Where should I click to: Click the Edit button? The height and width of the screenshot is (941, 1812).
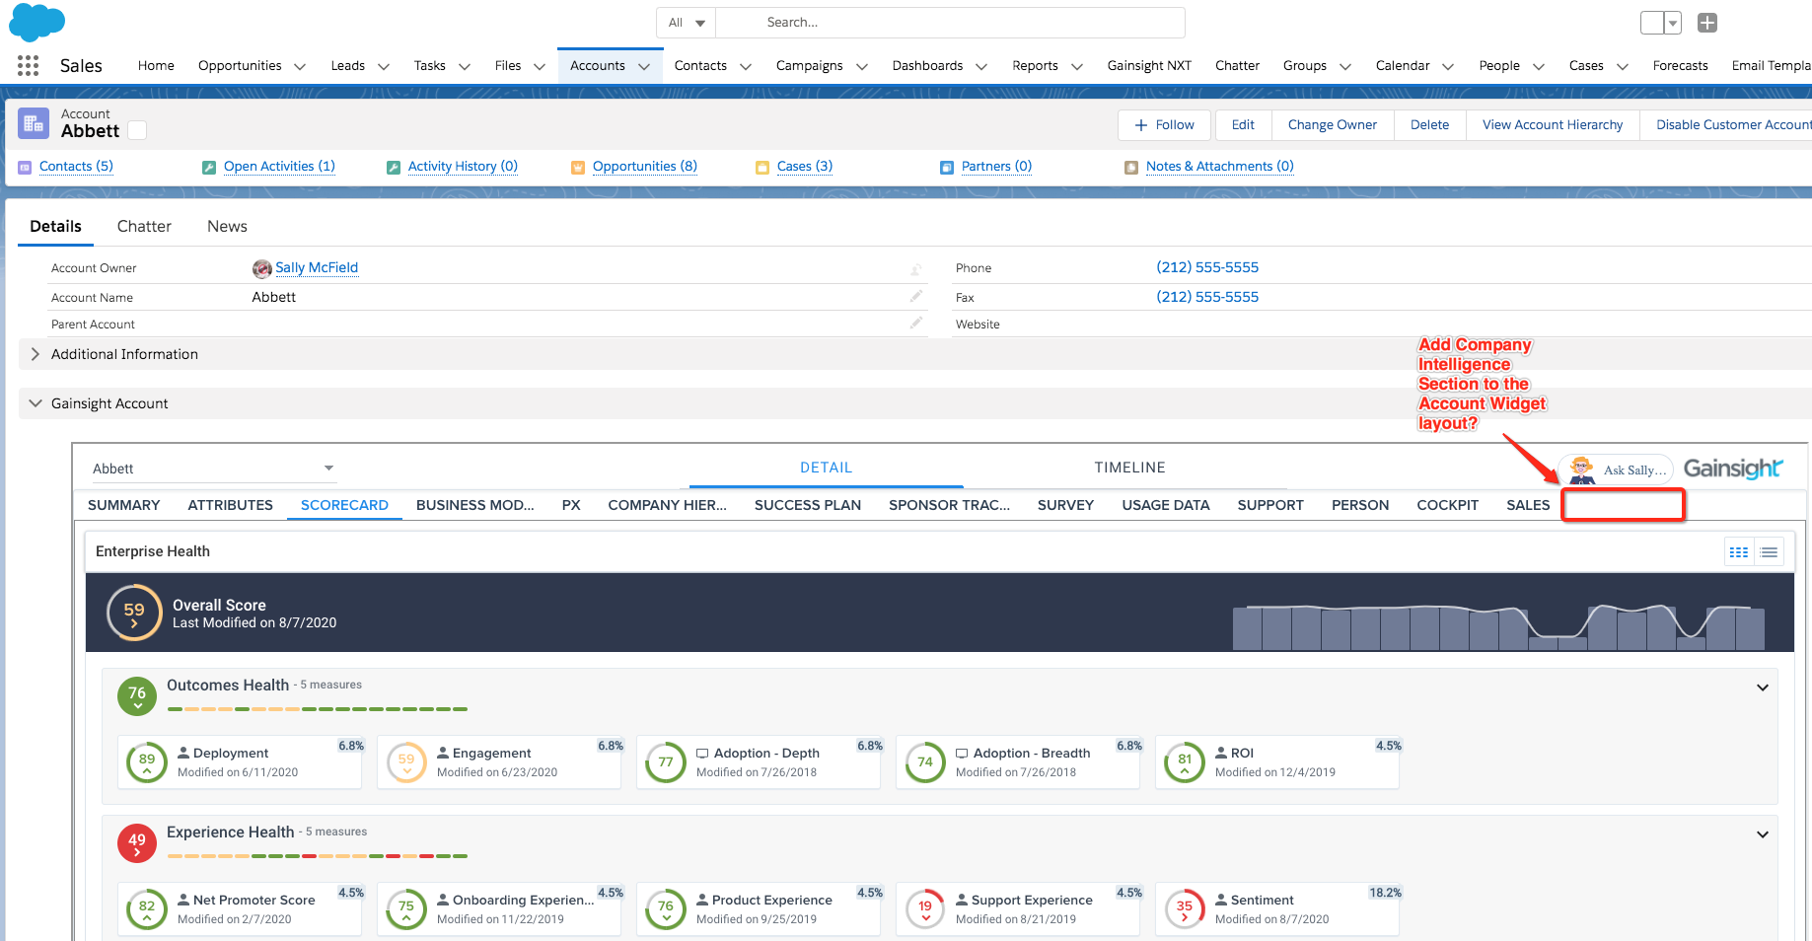click(x=1243, y=125)
